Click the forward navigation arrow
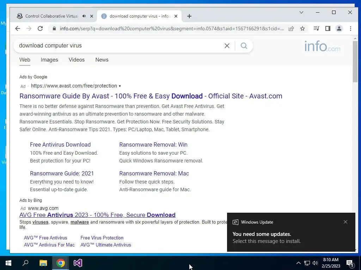 (29, 28)
